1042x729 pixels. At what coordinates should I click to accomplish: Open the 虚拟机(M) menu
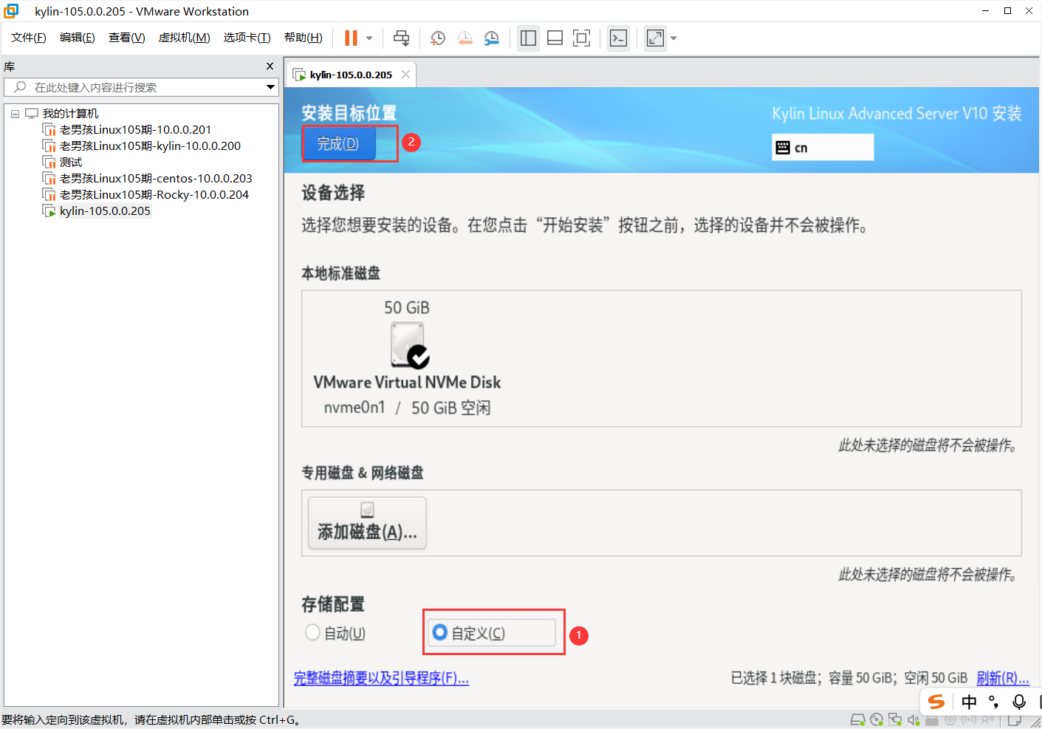click(x=185, y=38)
